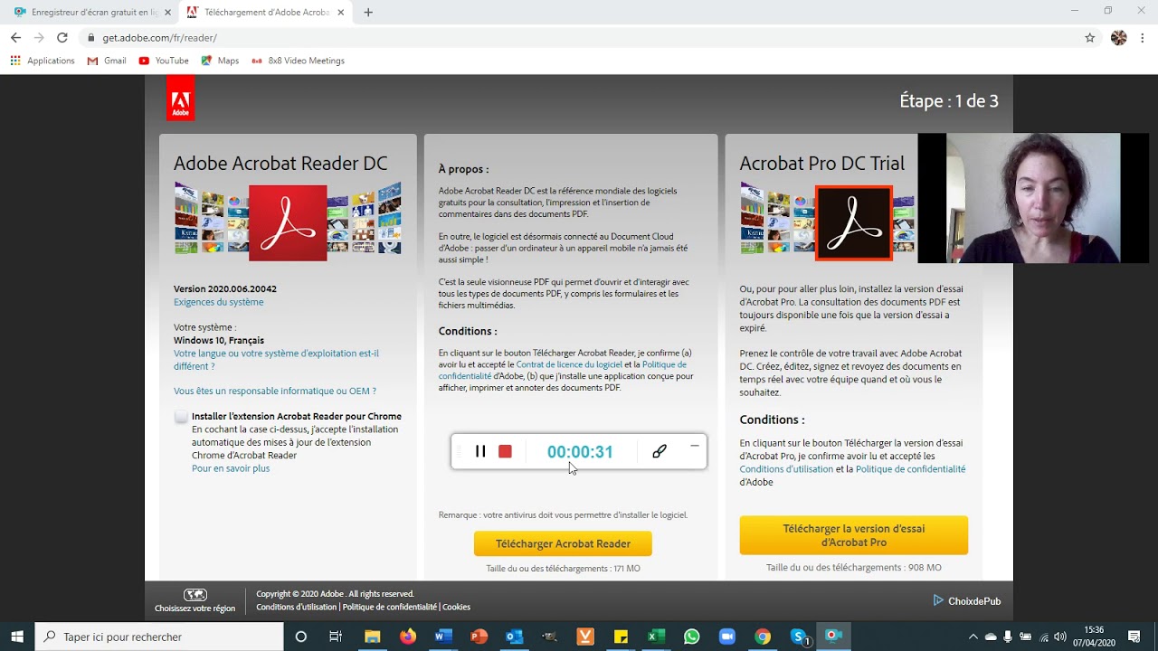Switch to Enregistreur d'écran gratuit tab
Screen dimensions: 1158x651
[x=86, y=13]
